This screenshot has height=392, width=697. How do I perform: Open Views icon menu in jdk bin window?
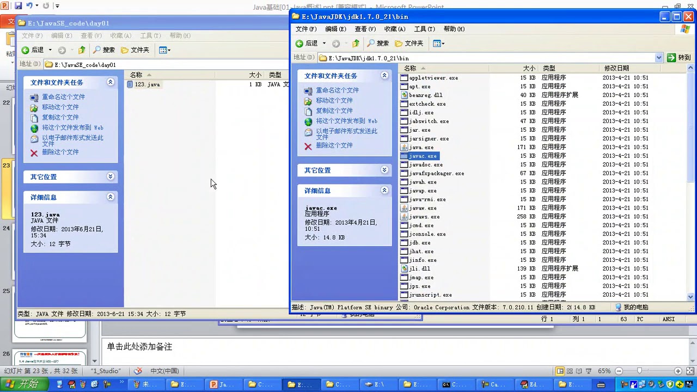pyautogui.click(x=438, y=44)
